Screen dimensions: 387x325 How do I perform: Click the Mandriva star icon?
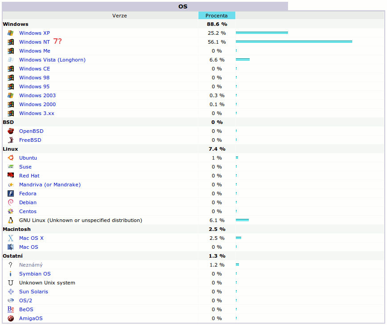click(11, 185)
